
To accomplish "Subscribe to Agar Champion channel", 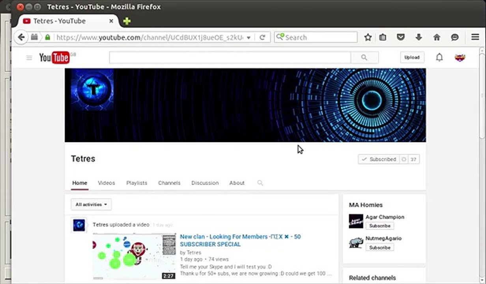I will 379,226.
